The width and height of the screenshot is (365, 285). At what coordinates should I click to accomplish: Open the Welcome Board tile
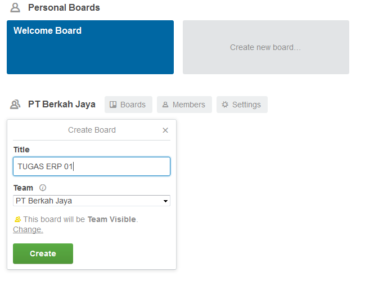90,47
